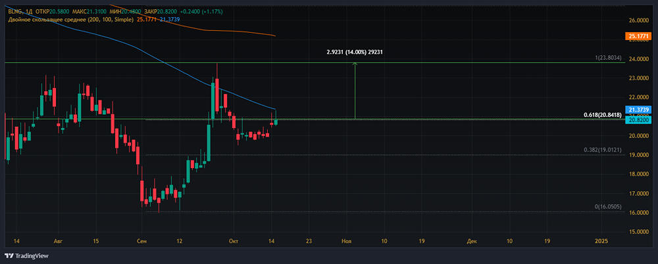
Task: Click the 24.0000 price scale label
Action: pos(638,59)
